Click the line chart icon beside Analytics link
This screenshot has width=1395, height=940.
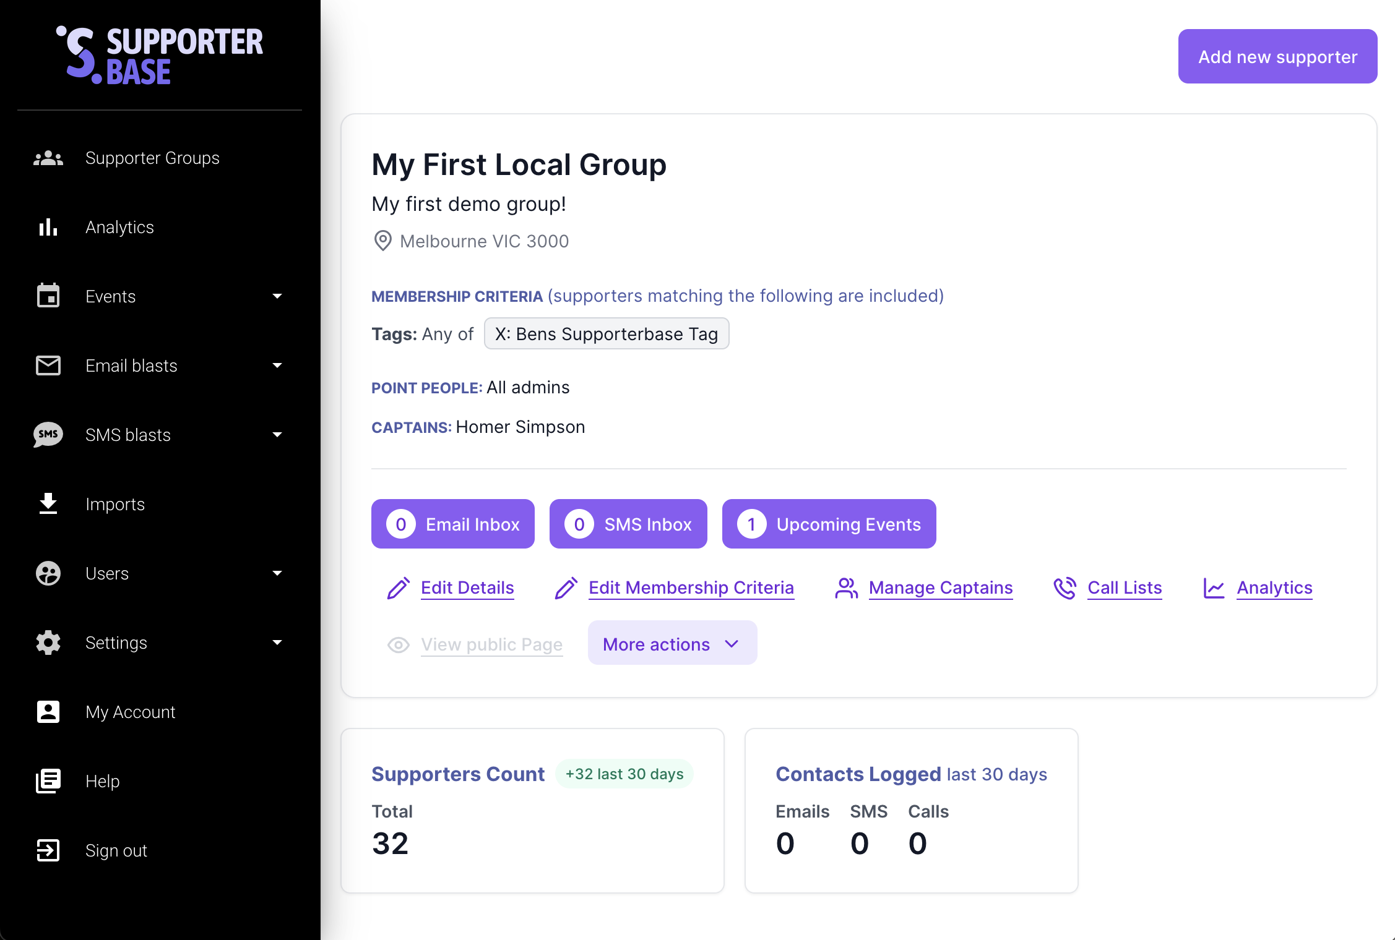click(x=1214, y=588)
